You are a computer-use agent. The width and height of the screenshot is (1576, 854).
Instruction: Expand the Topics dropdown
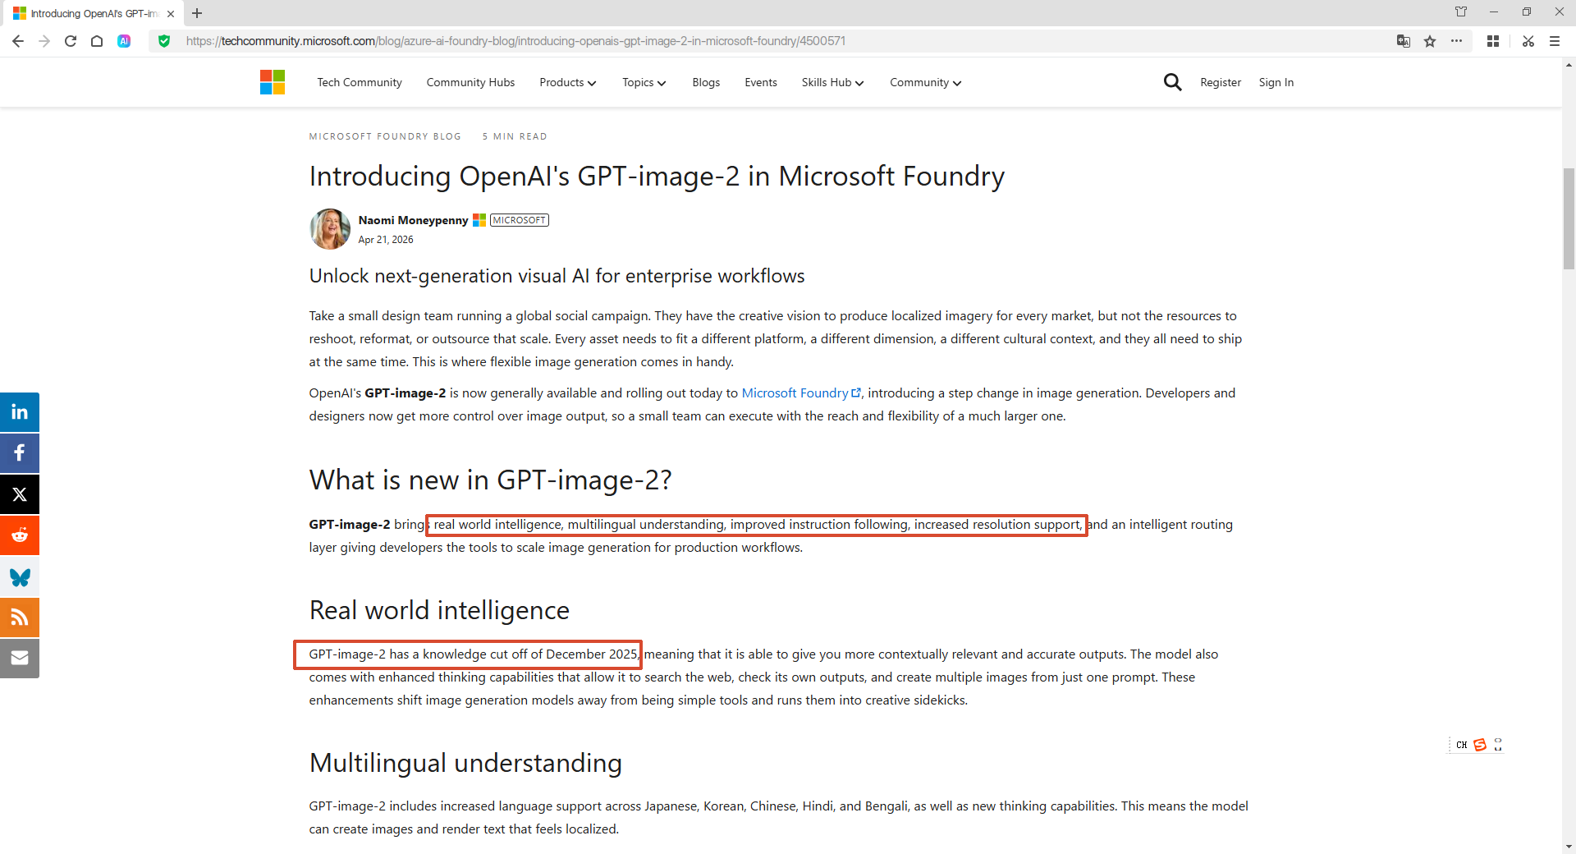(x=644, y=82)
